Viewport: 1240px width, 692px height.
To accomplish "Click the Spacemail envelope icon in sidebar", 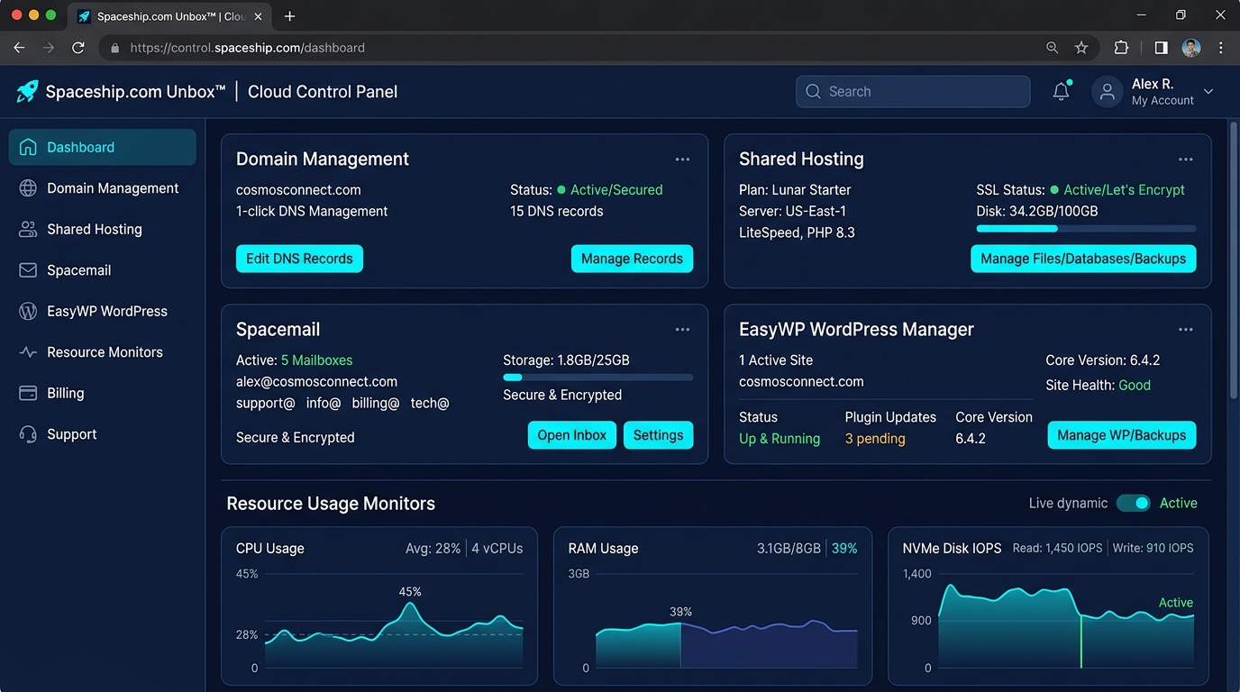I will tap(28, 270).
